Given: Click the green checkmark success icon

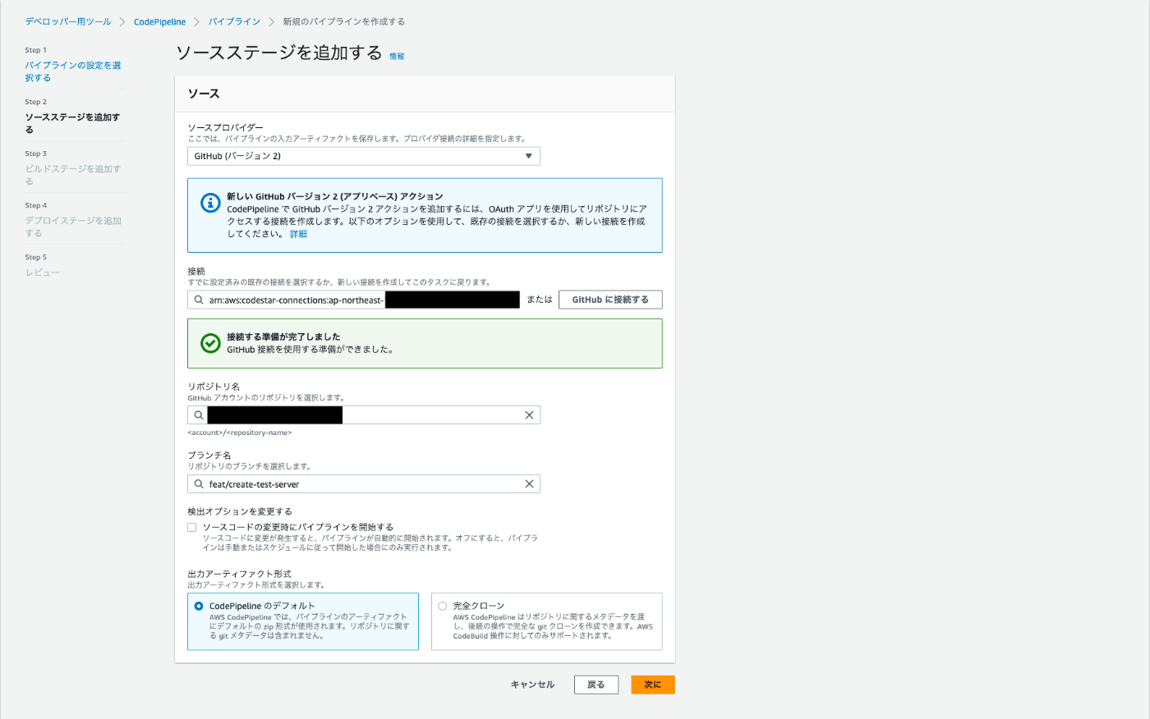Looking at the screenshot, I should pos(210,343).
